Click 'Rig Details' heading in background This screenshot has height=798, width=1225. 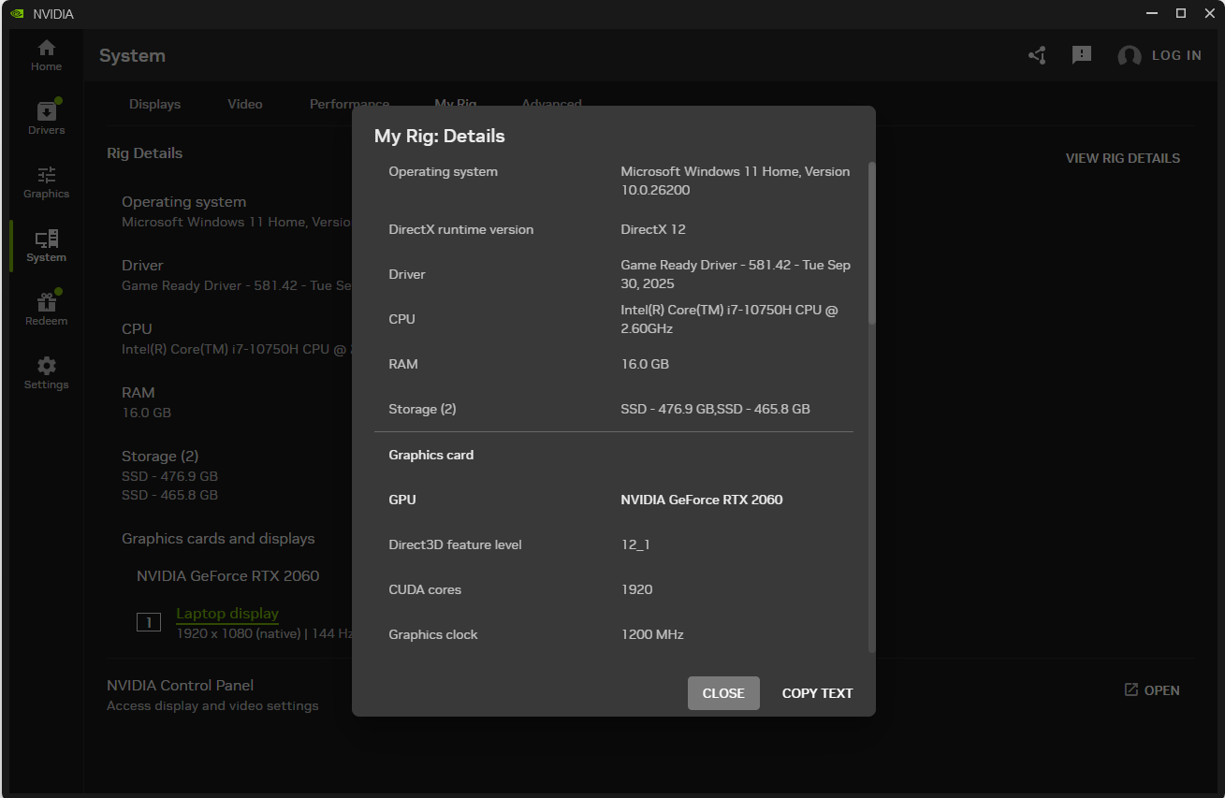point(144,152)
